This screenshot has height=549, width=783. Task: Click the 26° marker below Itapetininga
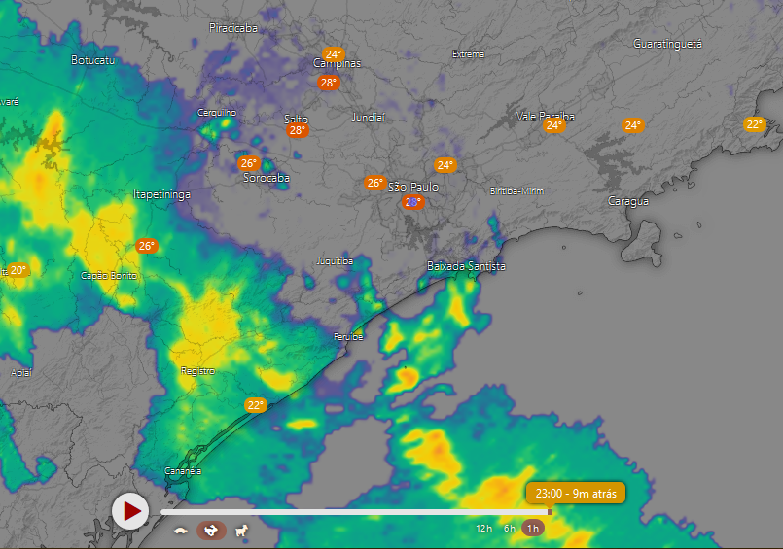click(x=146, y=246)
